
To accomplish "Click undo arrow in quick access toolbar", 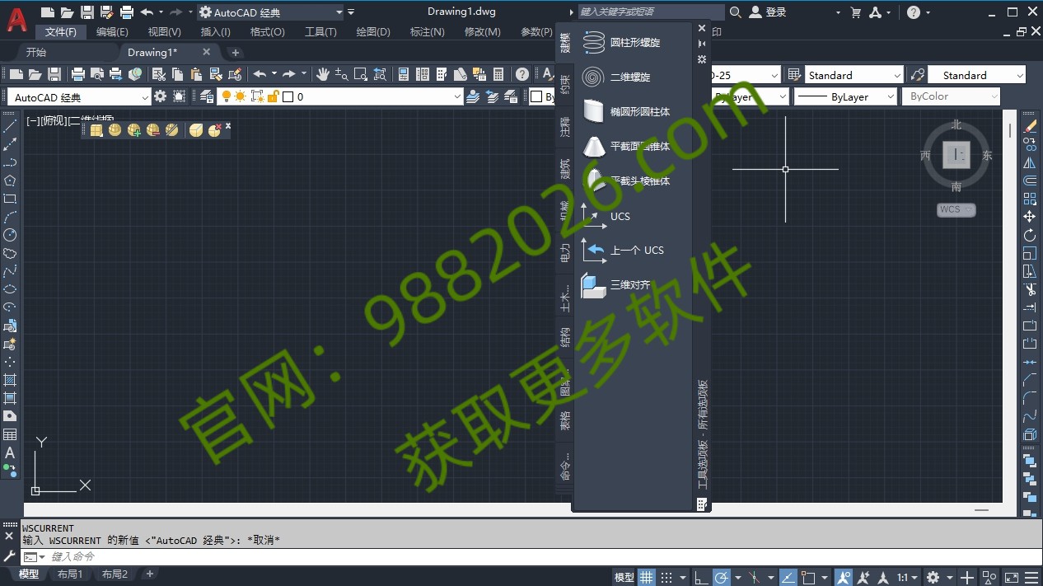I will 147,12.
